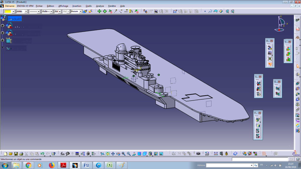This screenshot has height=169, width=301.
Task: Click the Fit All In icon
Action: click(x=108, y=154)
